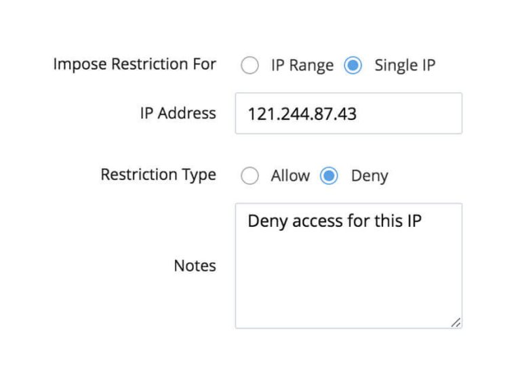Click the 'Allow' option label text
The image size is (520, 378).
tap(290, 176)
